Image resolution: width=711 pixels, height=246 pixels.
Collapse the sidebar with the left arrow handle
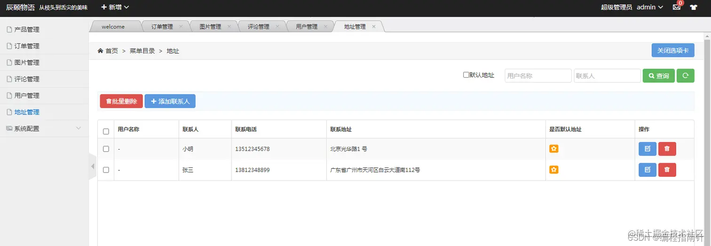tap(93, 167)
